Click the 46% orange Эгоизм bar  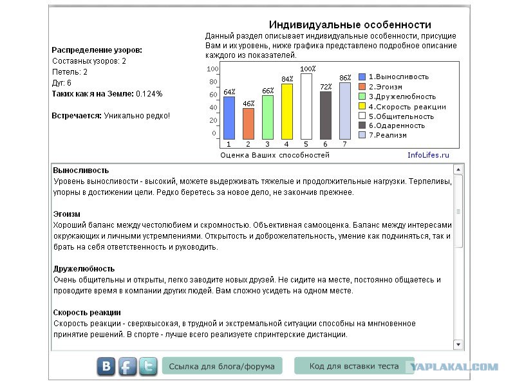(248, 124)
